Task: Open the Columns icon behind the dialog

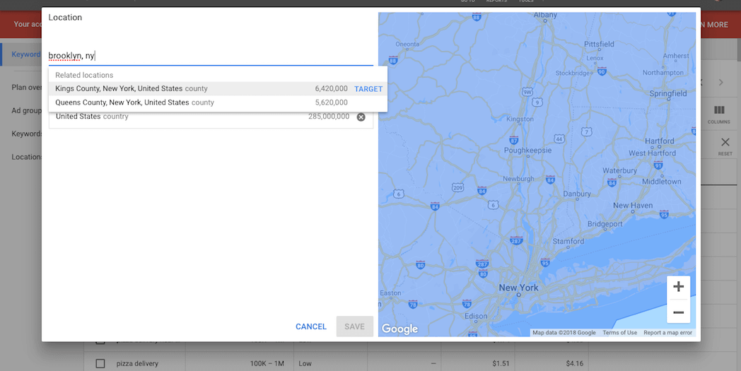Action: tap(719, 114)
